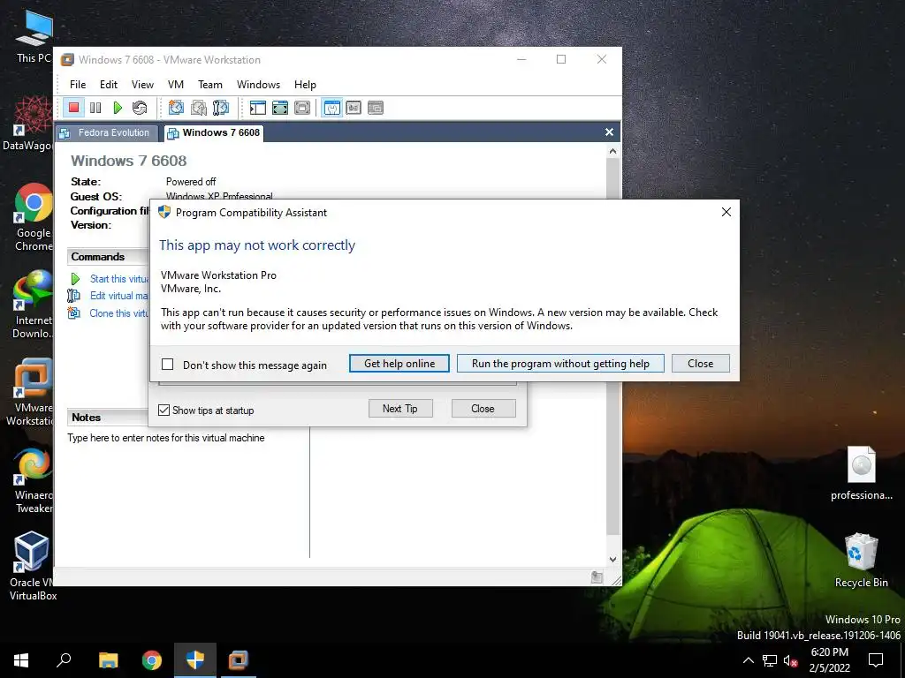Select the Appliance view toolbar icon

(354, 108)
